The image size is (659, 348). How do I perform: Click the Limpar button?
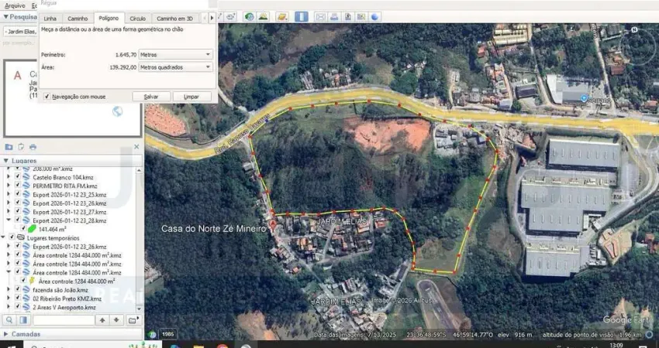(x=191, y=97)
